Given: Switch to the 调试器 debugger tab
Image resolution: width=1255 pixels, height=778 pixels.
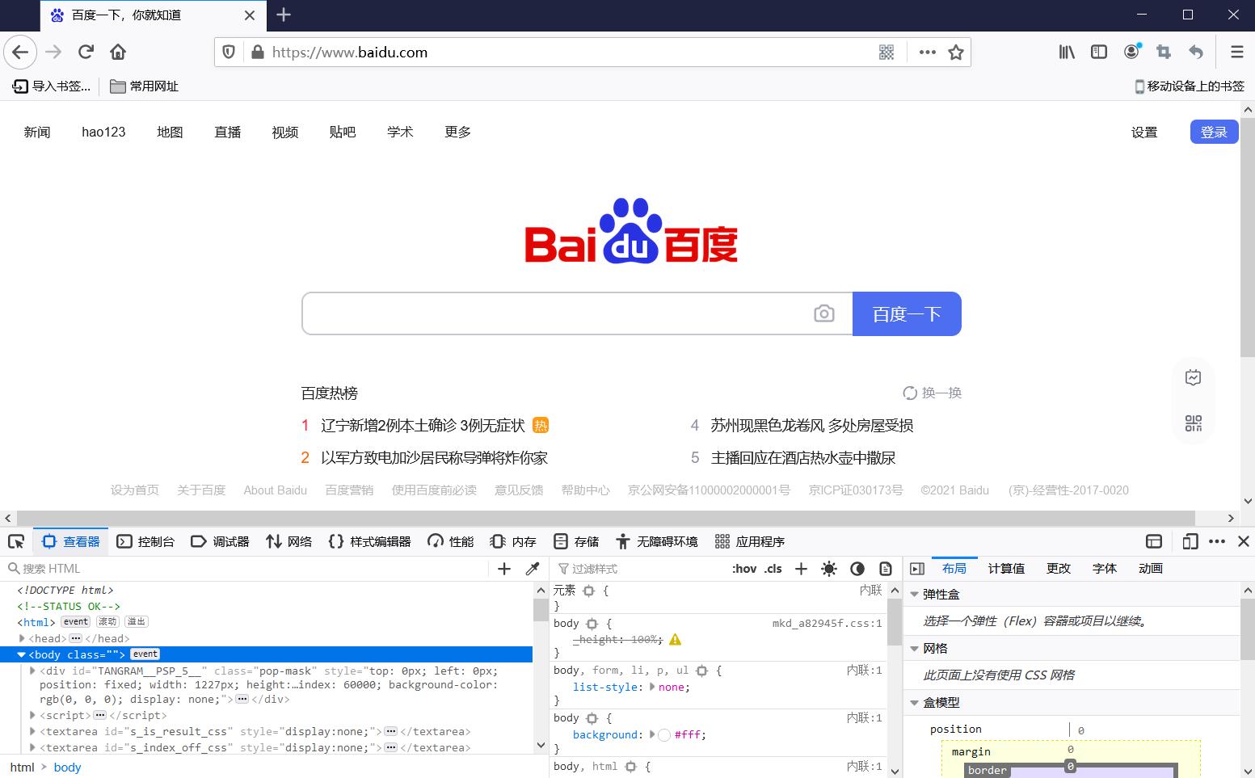Looking at the screenshot, I should pos(220,541).
